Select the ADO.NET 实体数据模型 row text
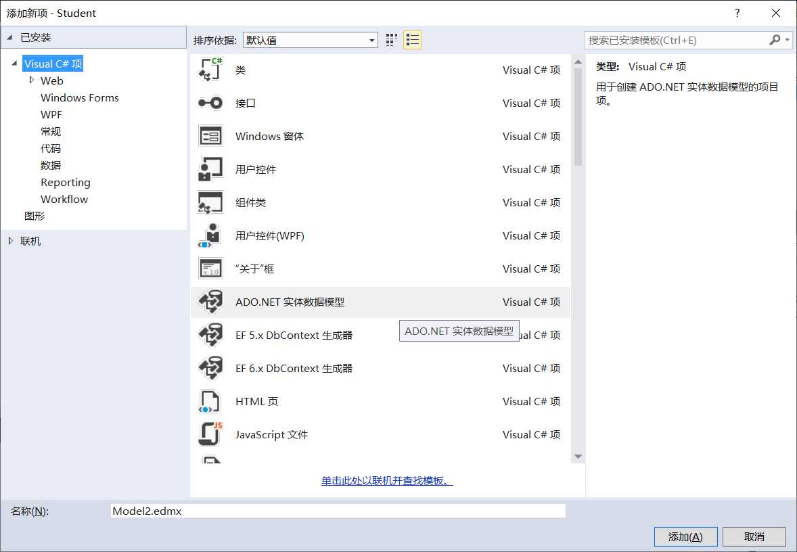The width and height of the screenshot is (797, 552). click(x=290, y=302)
